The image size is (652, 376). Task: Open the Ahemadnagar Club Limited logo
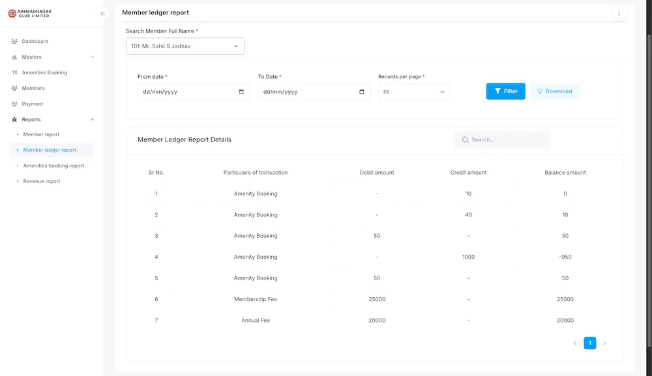pyautogui.click(x=29, y=13)
